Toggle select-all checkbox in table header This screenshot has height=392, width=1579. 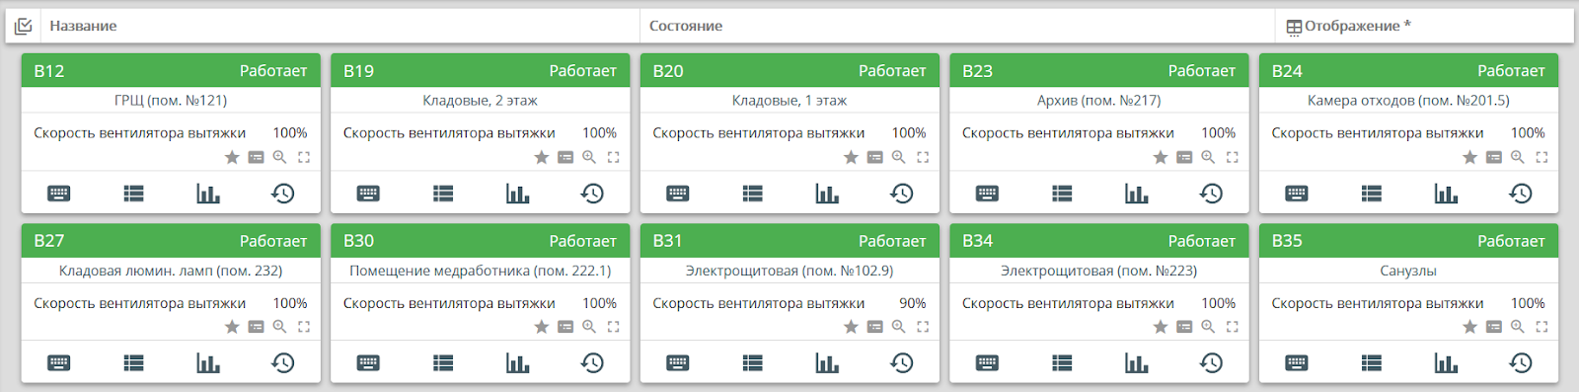[24, 26]
